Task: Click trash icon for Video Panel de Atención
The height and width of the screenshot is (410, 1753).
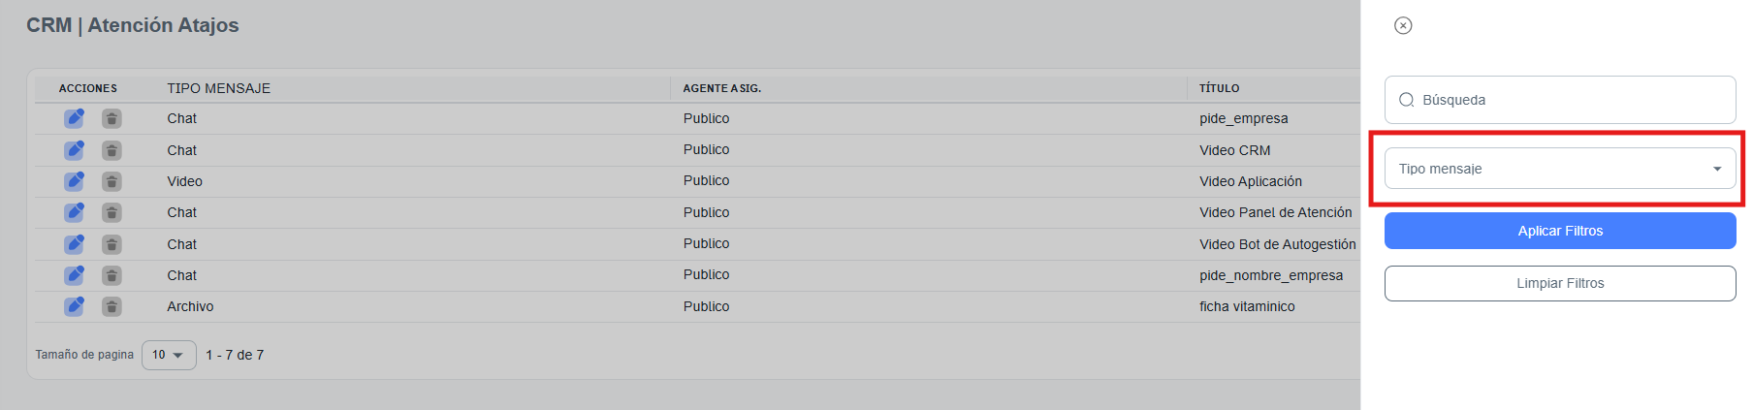Action: [112, 212]
